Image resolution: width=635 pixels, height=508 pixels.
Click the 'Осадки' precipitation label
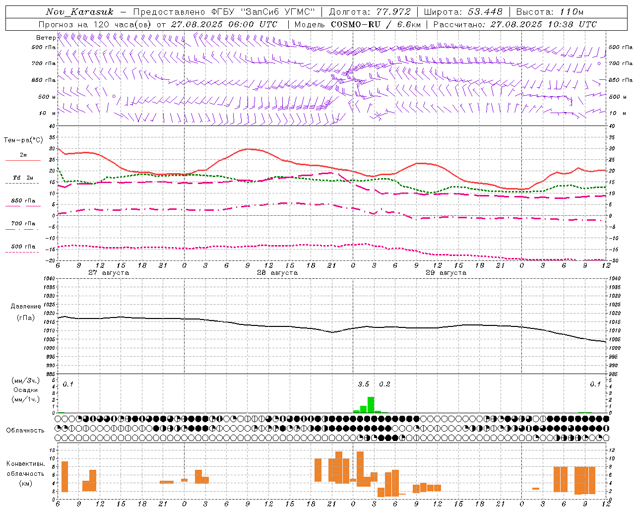tap(26, 390)
